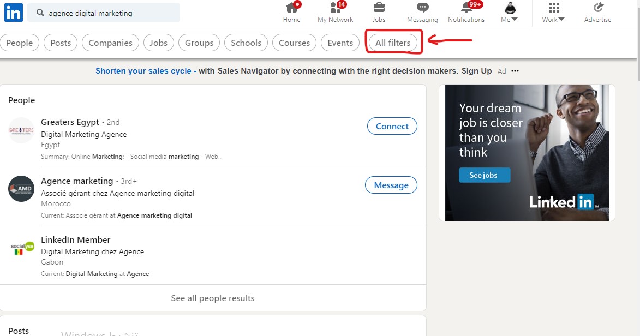Filter results by Groups
Viewport: 640px width, 336px height.
[x=199, y=43]
